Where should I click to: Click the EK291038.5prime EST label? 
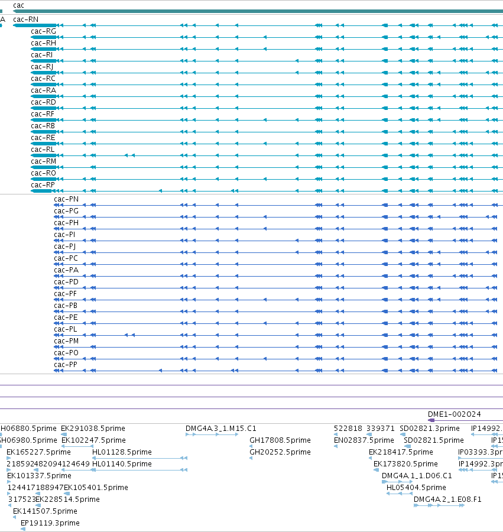[x=93, y=429]
